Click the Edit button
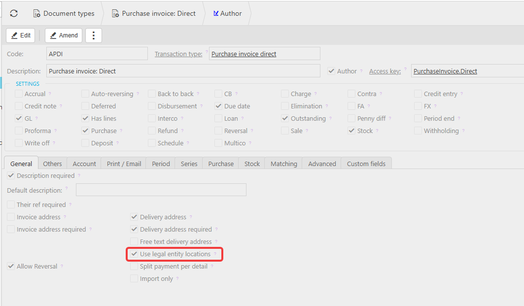Viewport: 524px width, 306px height. pyautogui.click(x=21, y=35)
